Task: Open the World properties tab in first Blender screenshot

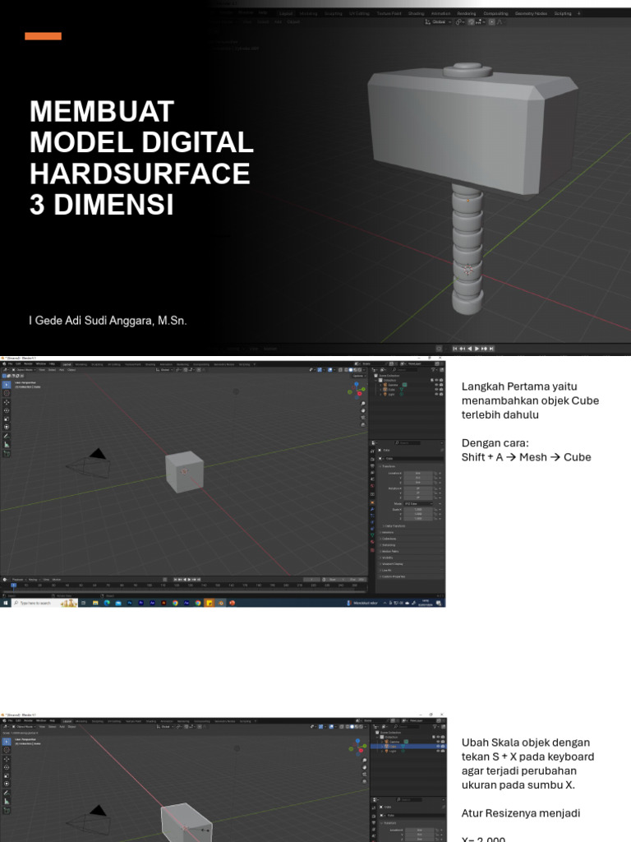Action: tap(372, 486)
